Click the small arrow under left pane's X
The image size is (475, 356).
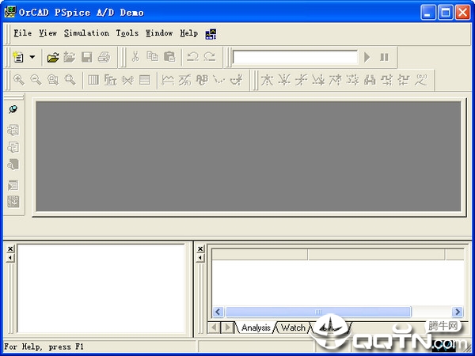coord(10,258)
